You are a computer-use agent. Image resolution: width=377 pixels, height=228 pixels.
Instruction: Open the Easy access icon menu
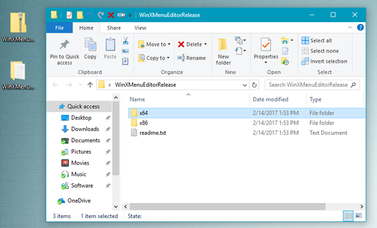coord(240,51)
